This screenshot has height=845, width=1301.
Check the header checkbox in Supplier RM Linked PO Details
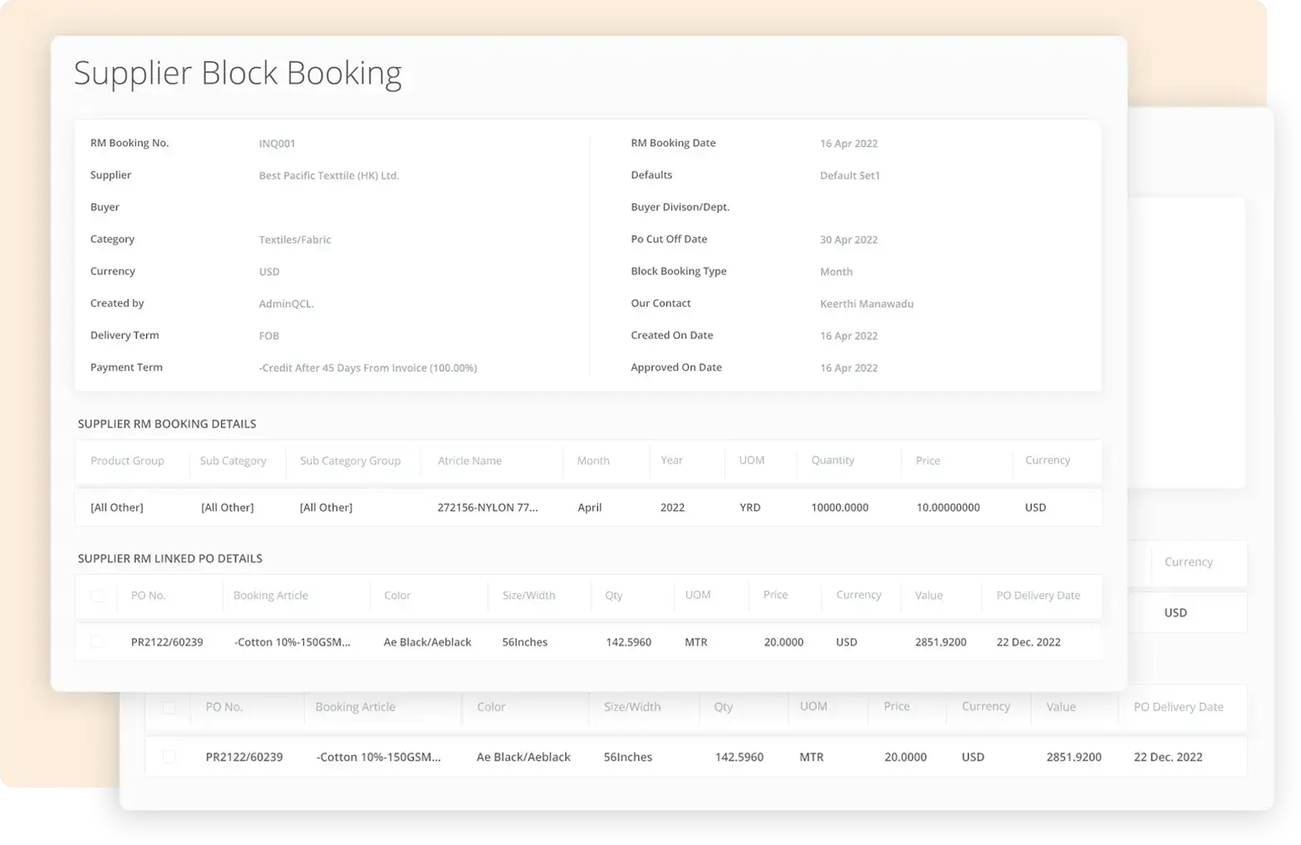tap(98, 595)
